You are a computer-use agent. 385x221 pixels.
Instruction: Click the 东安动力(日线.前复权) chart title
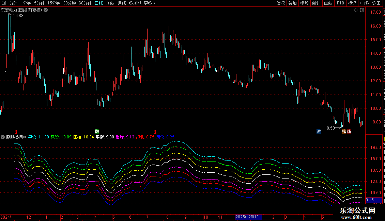pyautogui.click(x=21, y=10)
